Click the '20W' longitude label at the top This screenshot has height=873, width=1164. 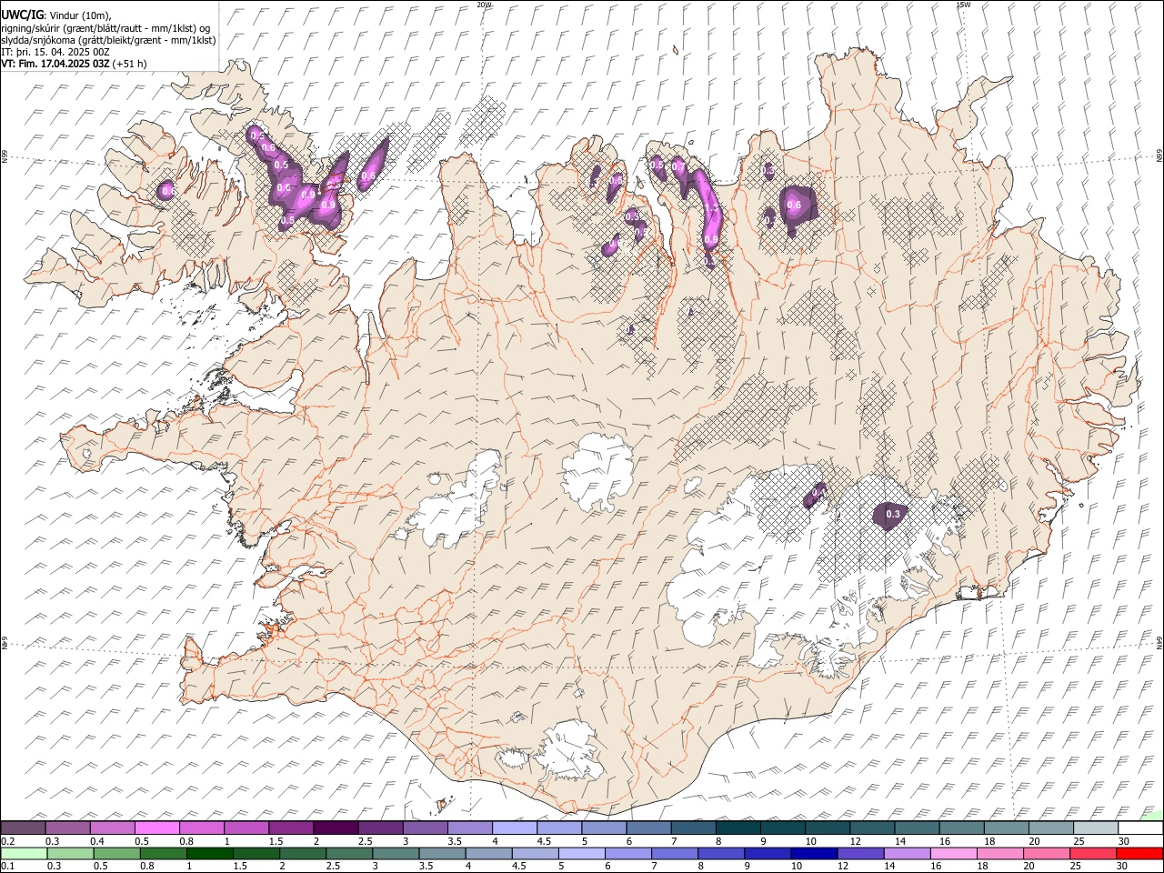485,5
